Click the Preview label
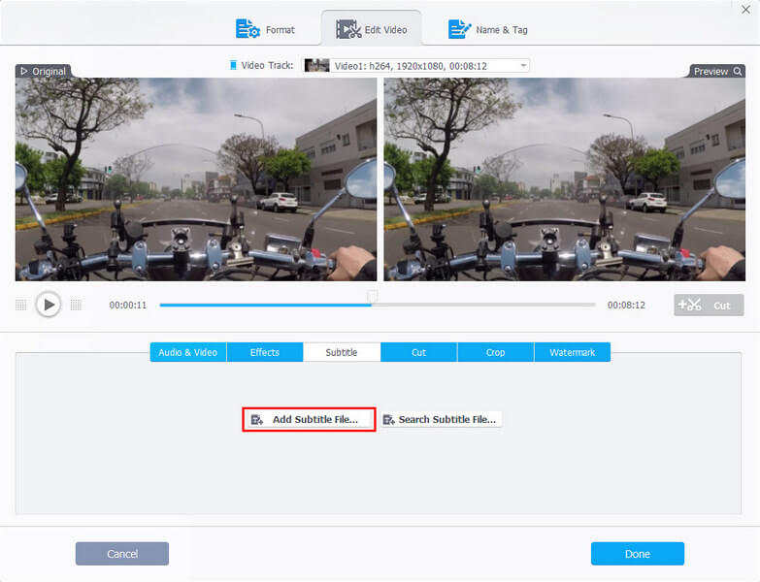The image size is (760, 582). click(x=710, y=72)
